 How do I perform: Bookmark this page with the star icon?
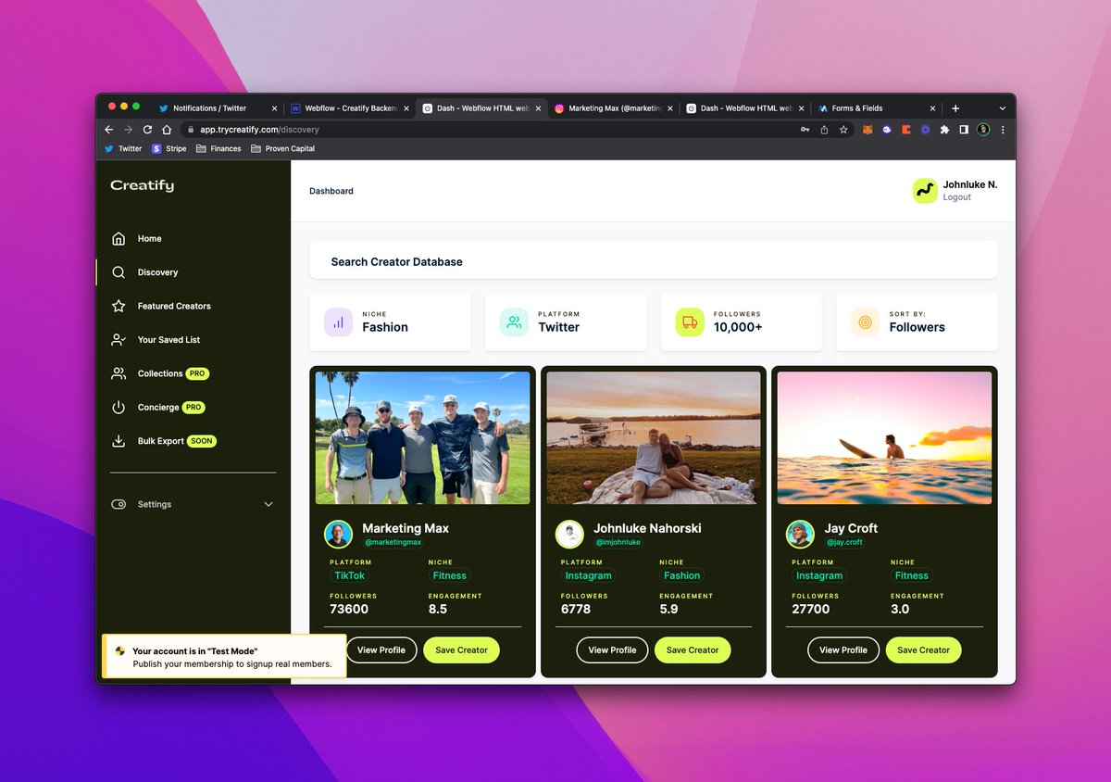843,130
